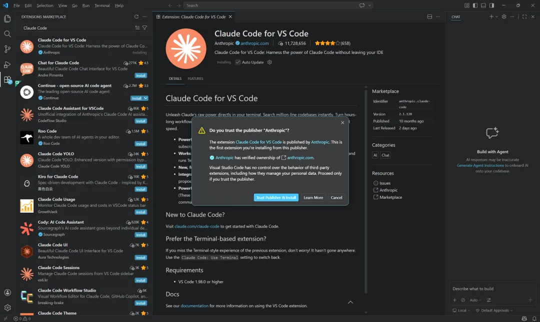Select Cody: AI Code Assistant list item
Viewport: 540px width, 322px height.
pyautogui.click(x=83, y=229)
